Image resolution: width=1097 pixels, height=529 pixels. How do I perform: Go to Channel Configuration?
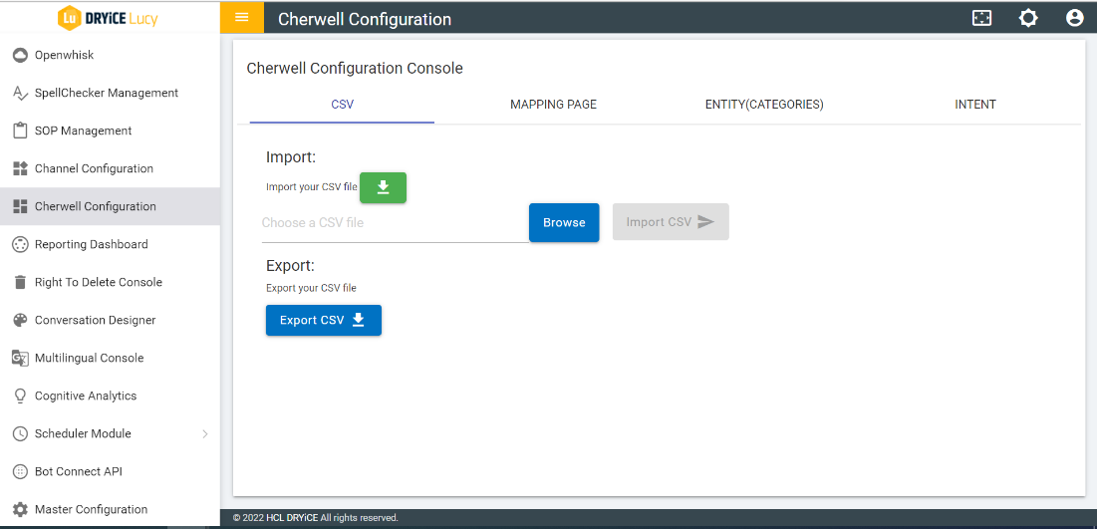tap(110, 168)
